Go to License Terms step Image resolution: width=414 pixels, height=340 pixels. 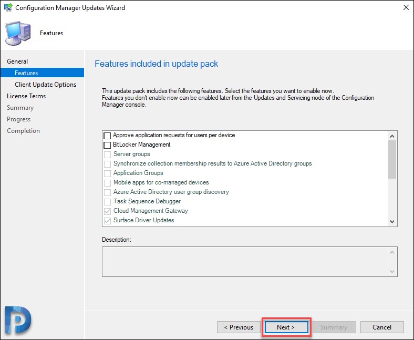pyautogui.click(x=26, y=96)
